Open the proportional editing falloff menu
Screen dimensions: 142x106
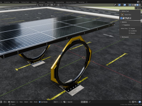pyautogui.click(x=61, y=5)
